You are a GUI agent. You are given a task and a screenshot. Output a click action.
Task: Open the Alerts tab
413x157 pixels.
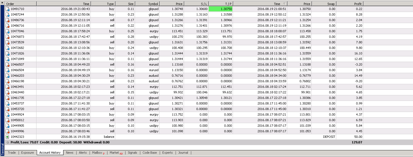click(x=83, y=153)
